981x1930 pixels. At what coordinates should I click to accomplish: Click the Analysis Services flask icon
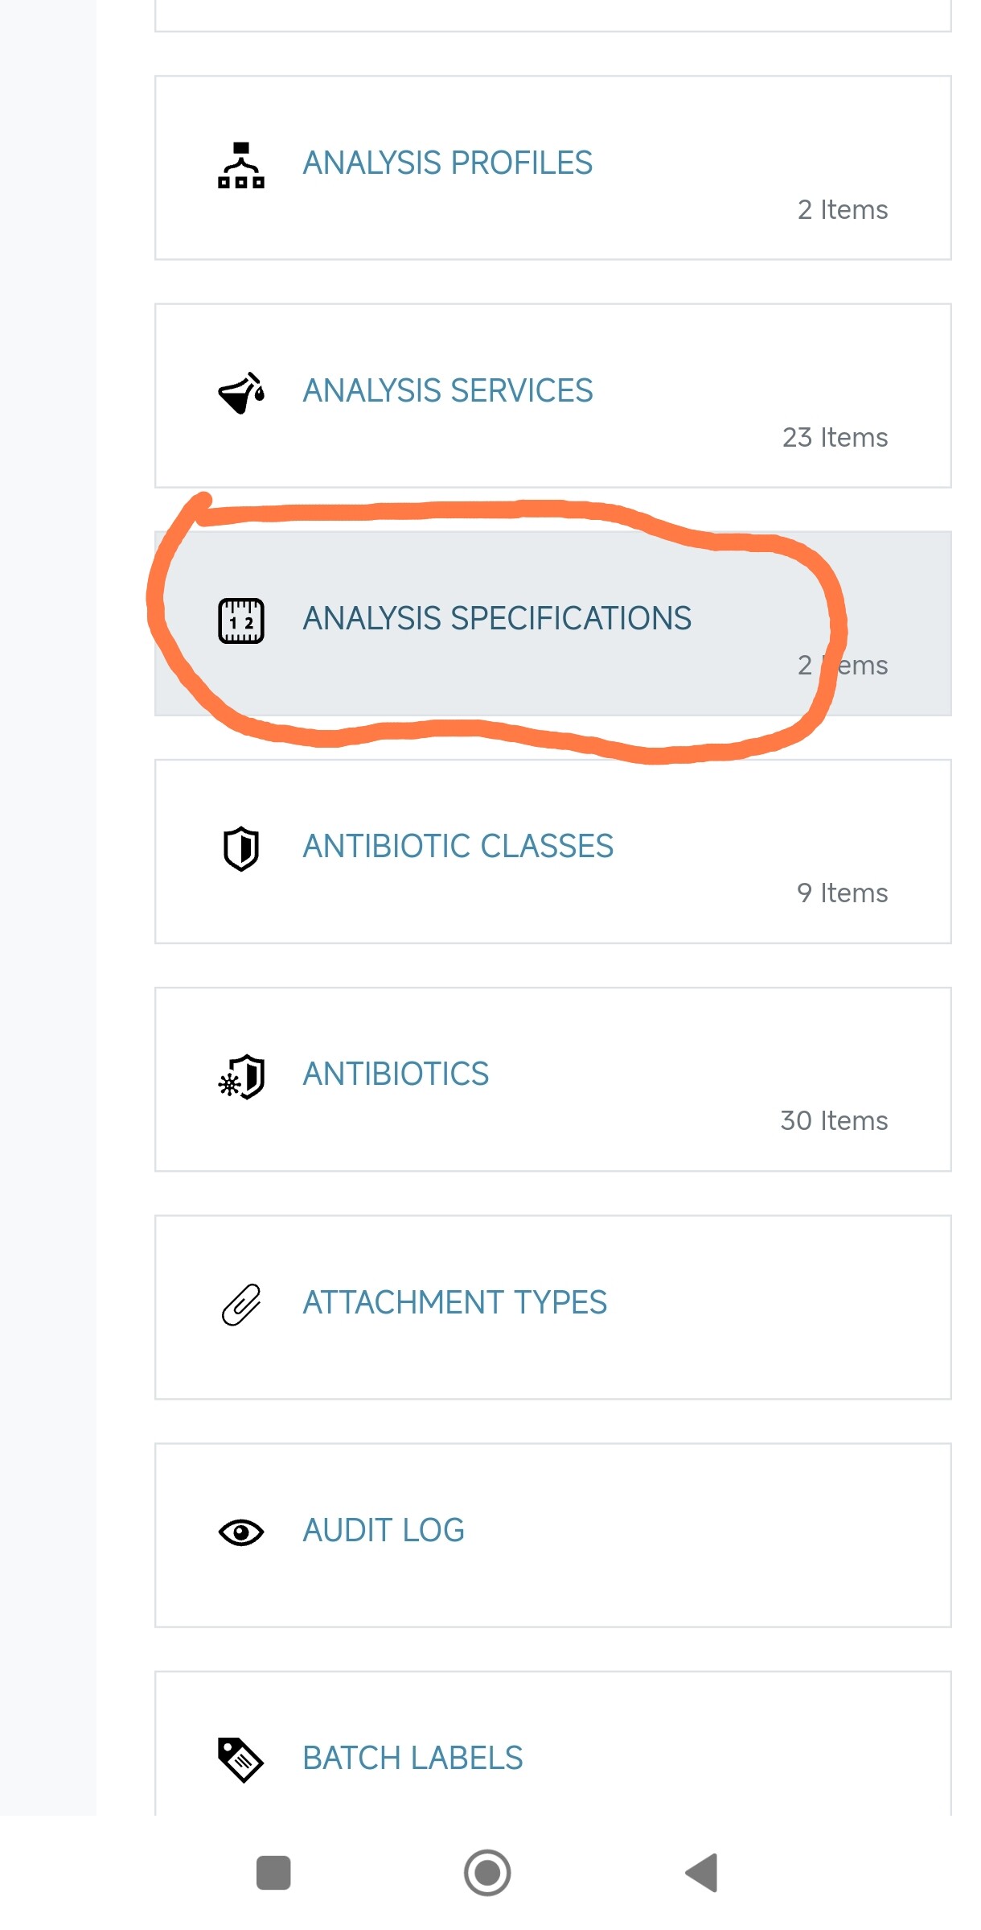[x=241, y=393]
